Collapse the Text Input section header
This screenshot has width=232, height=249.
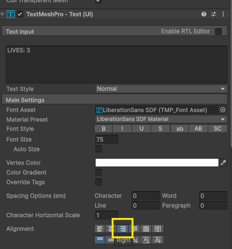point(115,31)
